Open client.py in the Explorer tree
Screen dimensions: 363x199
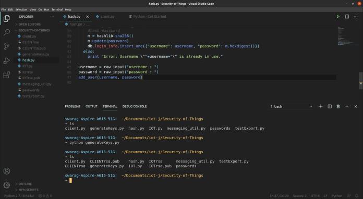pos(29,36)
